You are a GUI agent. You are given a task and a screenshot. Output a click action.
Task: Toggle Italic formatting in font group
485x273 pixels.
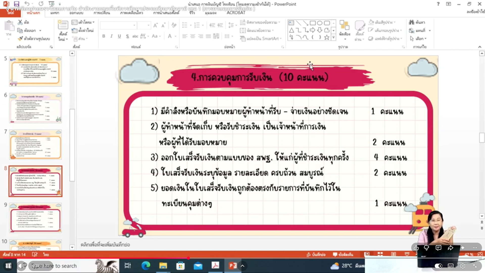(x=111, y=36)
